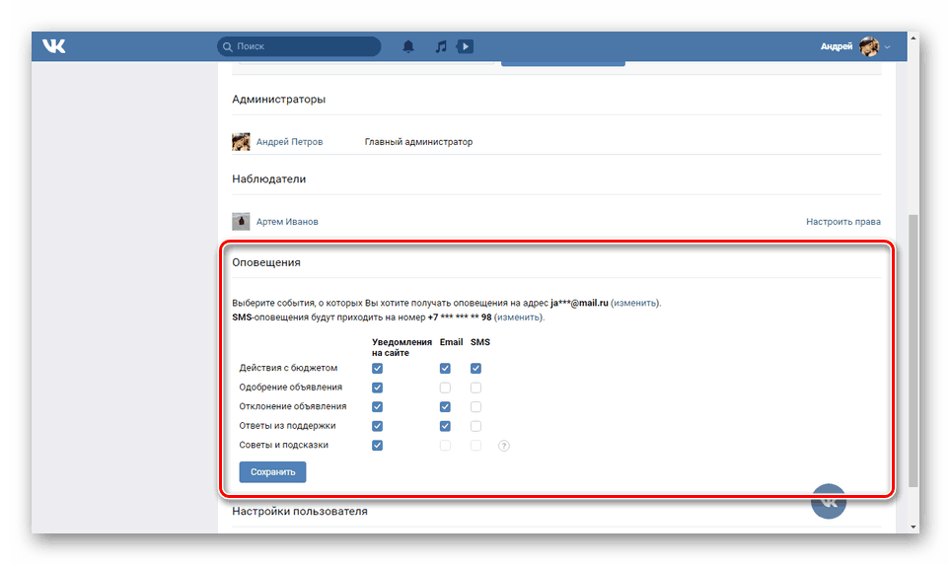Screen dimensions: 951x565
Task: Uncheck site notification for Советы и подсказки
Action: pyautogui.click(x=377, y=446)
